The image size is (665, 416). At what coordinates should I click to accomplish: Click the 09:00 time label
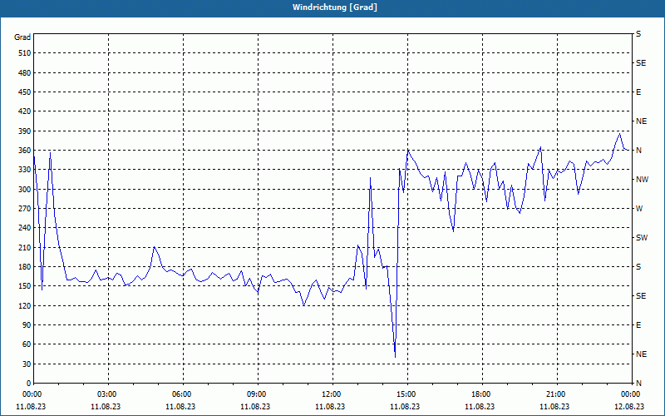click(x=257, y=394)
